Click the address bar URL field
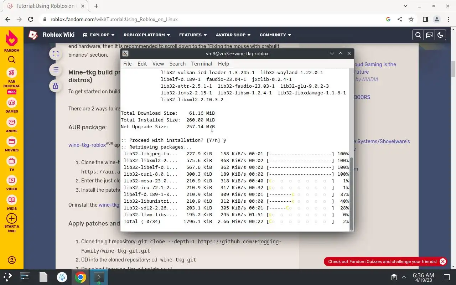This screenshot has width=456, height=285. [214, 19]
